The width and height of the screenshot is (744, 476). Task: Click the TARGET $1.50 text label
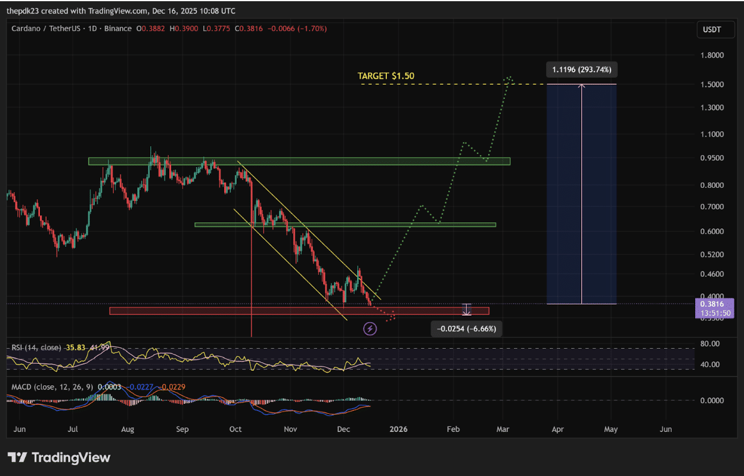[386, 76]
